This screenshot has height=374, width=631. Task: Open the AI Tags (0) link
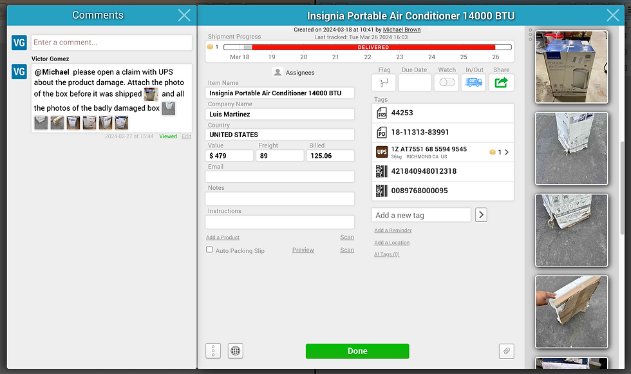(387, 254)
